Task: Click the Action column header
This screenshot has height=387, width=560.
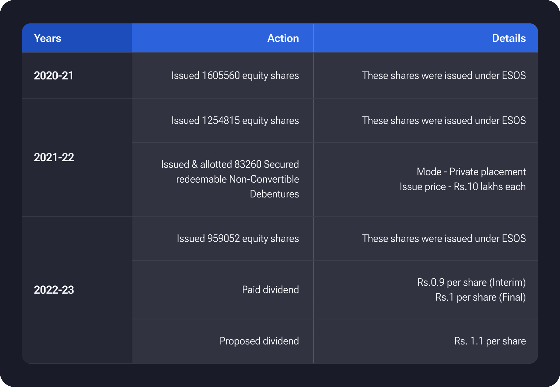Action: tap(283, 38)
